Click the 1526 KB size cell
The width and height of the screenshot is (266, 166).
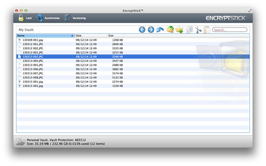[117, 86]
